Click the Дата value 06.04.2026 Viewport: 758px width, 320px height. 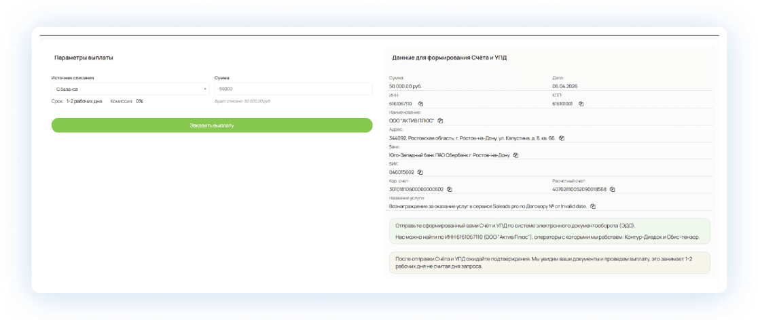(x=564, y=86)
